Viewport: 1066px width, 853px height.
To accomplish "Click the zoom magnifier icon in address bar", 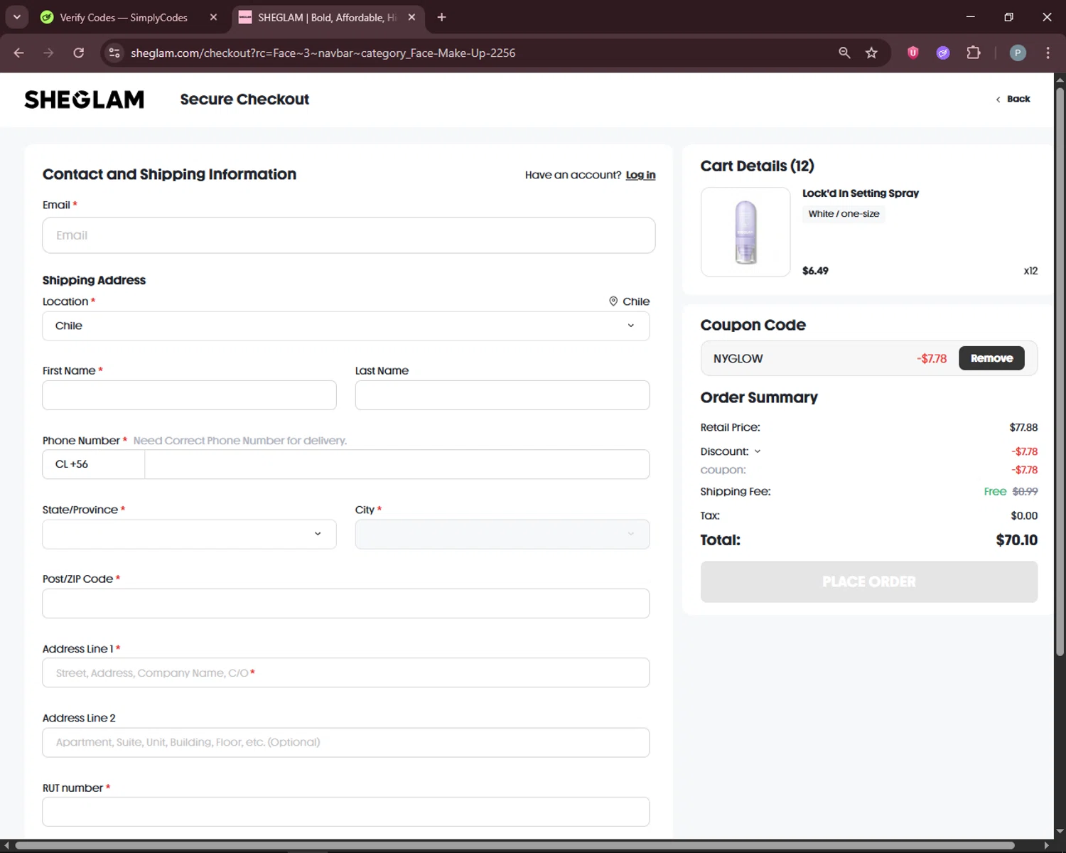I will (844, 53).
